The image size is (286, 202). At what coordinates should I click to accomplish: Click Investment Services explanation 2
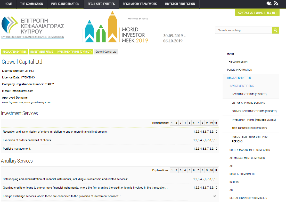[176, 123]
